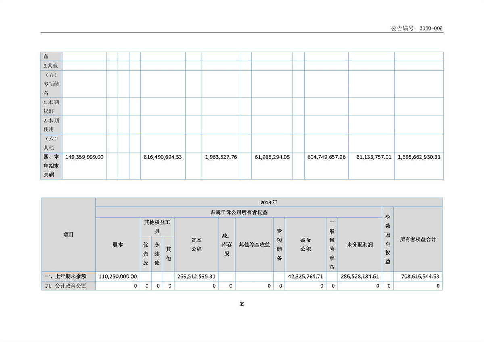
Task: Click the 加:会计政策变更 row label
Action: [68, 286]
